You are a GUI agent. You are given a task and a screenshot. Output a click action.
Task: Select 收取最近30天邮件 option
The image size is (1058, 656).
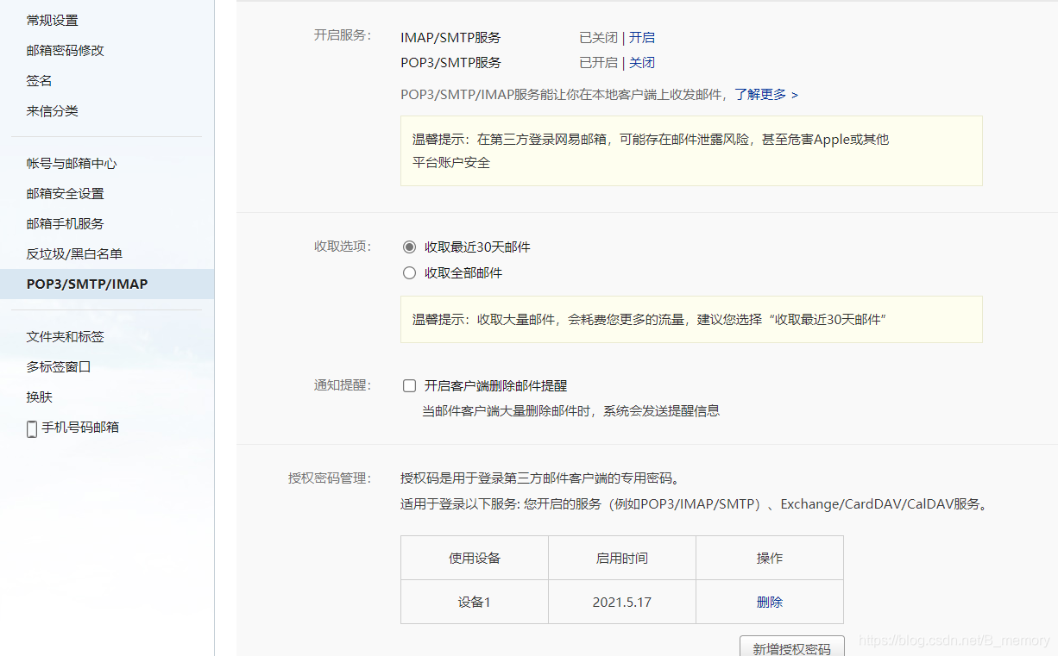(x=409, y=247)
